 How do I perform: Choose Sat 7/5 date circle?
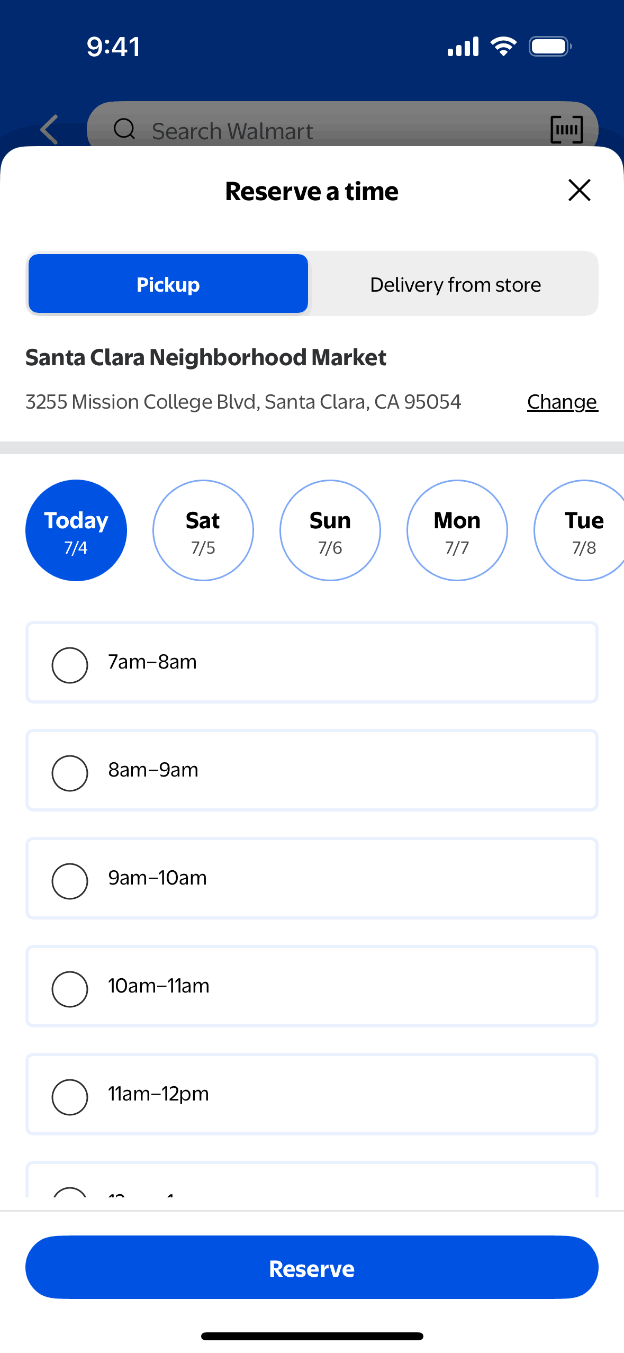(203, 530)
